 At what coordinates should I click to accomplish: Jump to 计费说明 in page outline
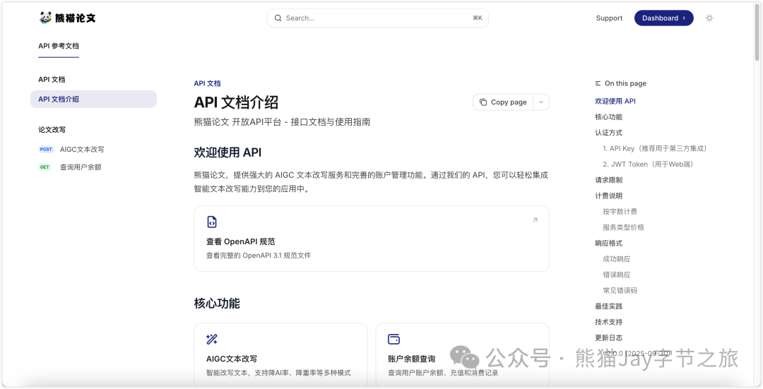coord(609,196)
